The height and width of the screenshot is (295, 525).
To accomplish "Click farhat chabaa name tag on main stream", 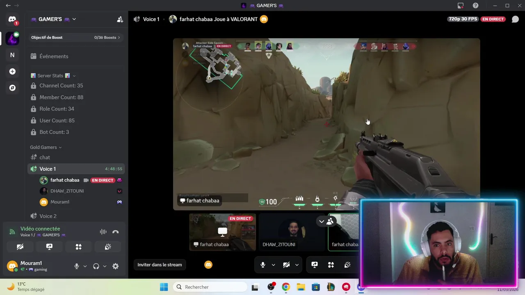I will [200, 201].
